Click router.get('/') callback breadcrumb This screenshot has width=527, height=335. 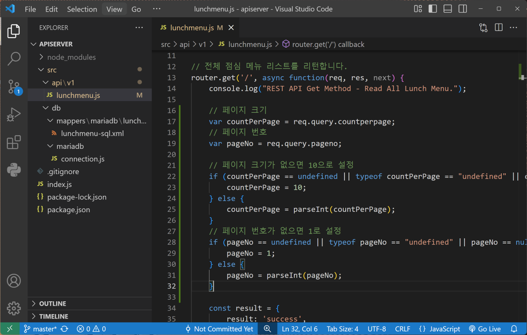[x=323, y=44]
